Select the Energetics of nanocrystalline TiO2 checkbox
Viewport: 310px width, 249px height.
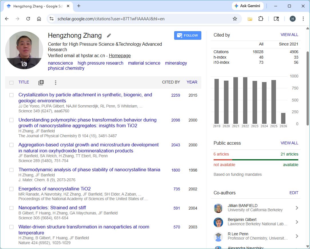pos(11,189)
